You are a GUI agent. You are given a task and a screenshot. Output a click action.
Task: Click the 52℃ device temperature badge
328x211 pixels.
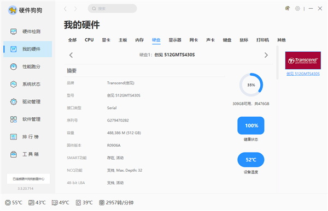251,160
